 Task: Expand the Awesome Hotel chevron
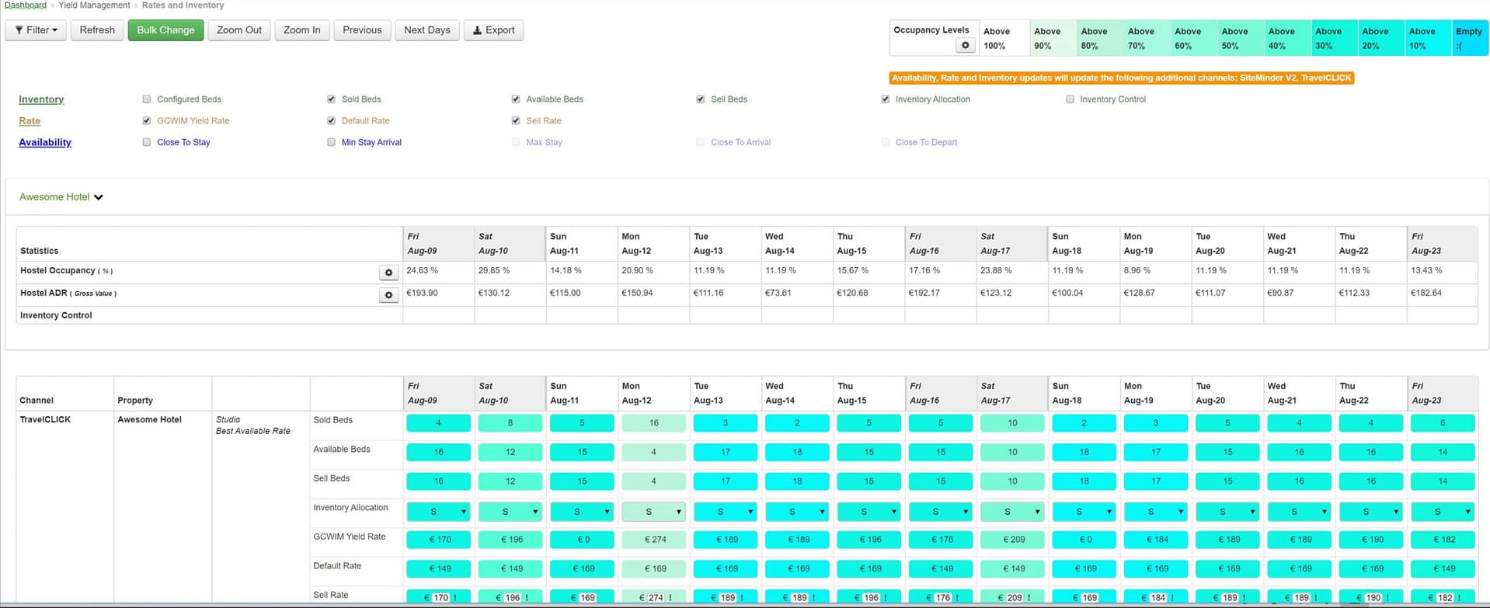pyautogui.click(x=99, y=197)
